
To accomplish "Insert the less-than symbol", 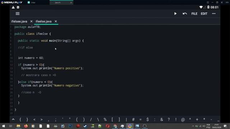I will (x=34, y=119).
